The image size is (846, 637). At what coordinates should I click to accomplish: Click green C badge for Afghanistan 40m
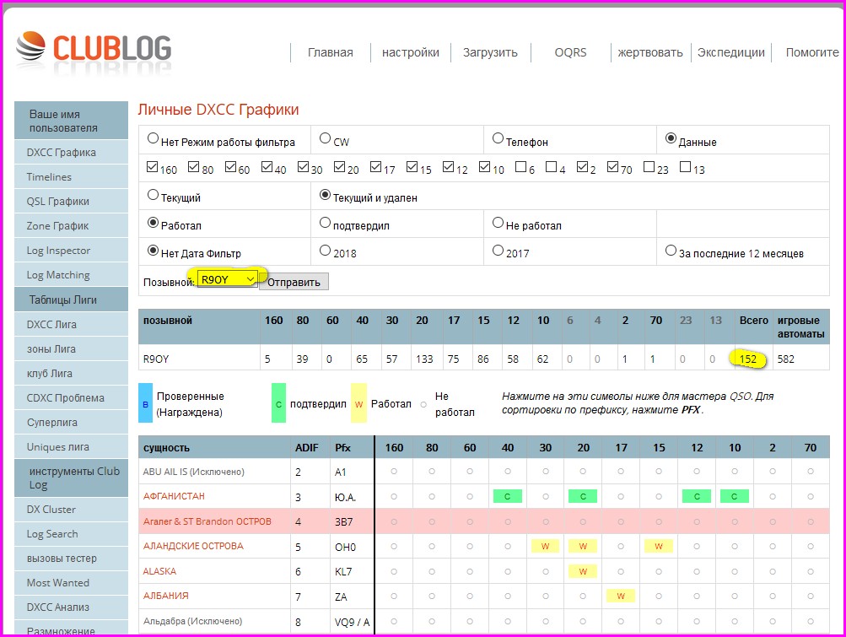tap(507, 496)
